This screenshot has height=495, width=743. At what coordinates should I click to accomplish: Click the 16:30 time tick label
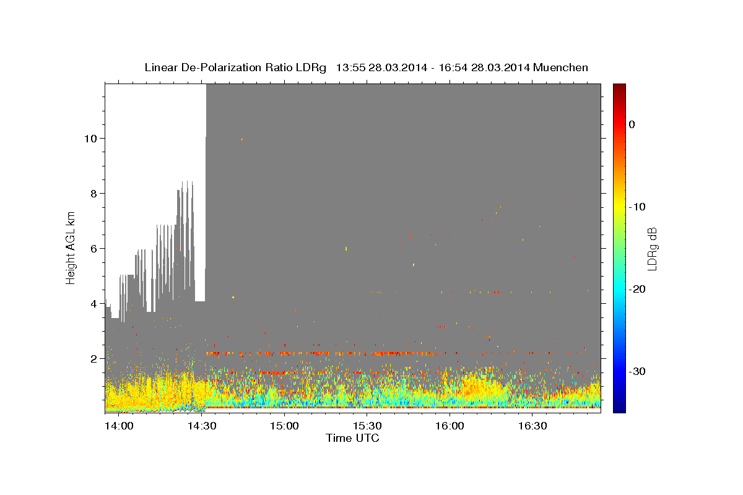pos(532,426)
